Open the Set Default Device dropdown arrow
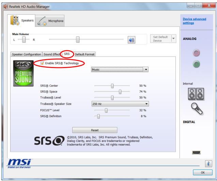The height and width of the screenshot is (181, 217). [173, 39]
